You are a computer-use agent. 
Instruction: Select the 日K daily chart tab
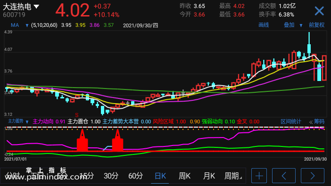[160, 176]
